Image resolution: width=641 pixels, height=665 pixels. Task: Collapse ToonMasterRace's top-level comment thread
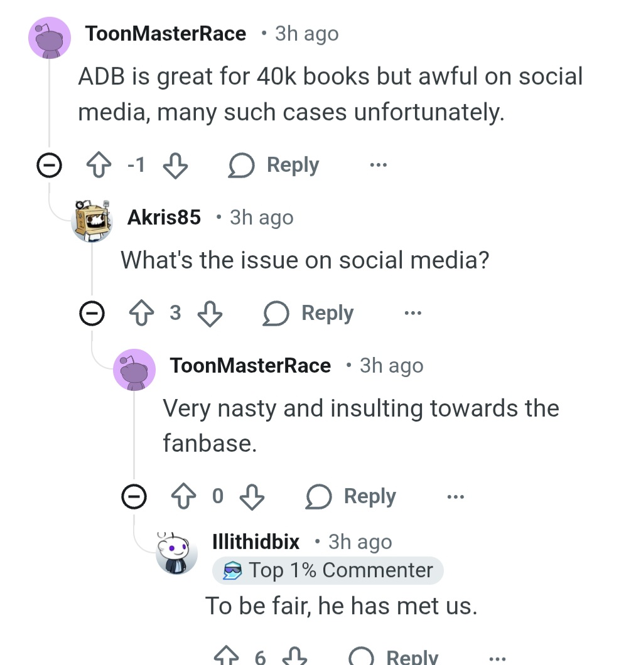[x=49, y=166]
